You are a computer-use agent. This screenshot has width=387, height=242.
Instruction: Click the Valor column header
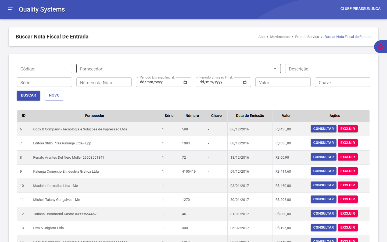coord(286,116)
